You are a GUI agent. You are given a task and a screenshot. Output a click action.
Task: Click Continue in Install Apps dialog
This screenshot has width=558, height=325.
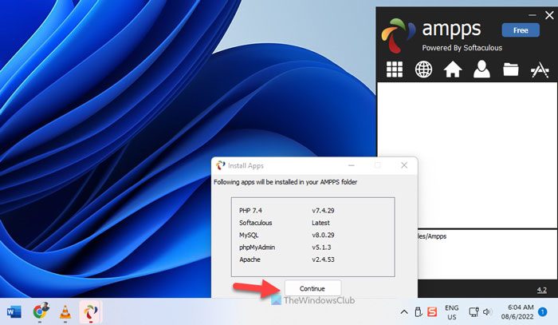312,288
